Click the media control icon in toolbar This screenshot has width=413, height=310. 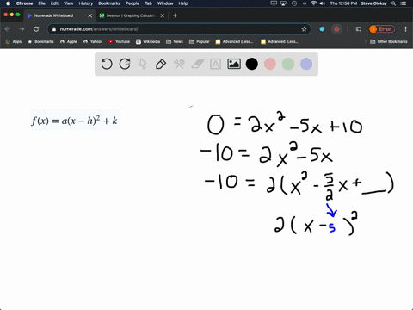click(359, 29)
